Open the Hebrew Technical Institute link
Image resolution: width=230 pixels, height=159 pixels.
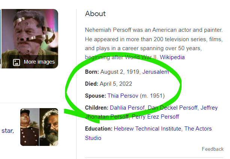(147, 129)
